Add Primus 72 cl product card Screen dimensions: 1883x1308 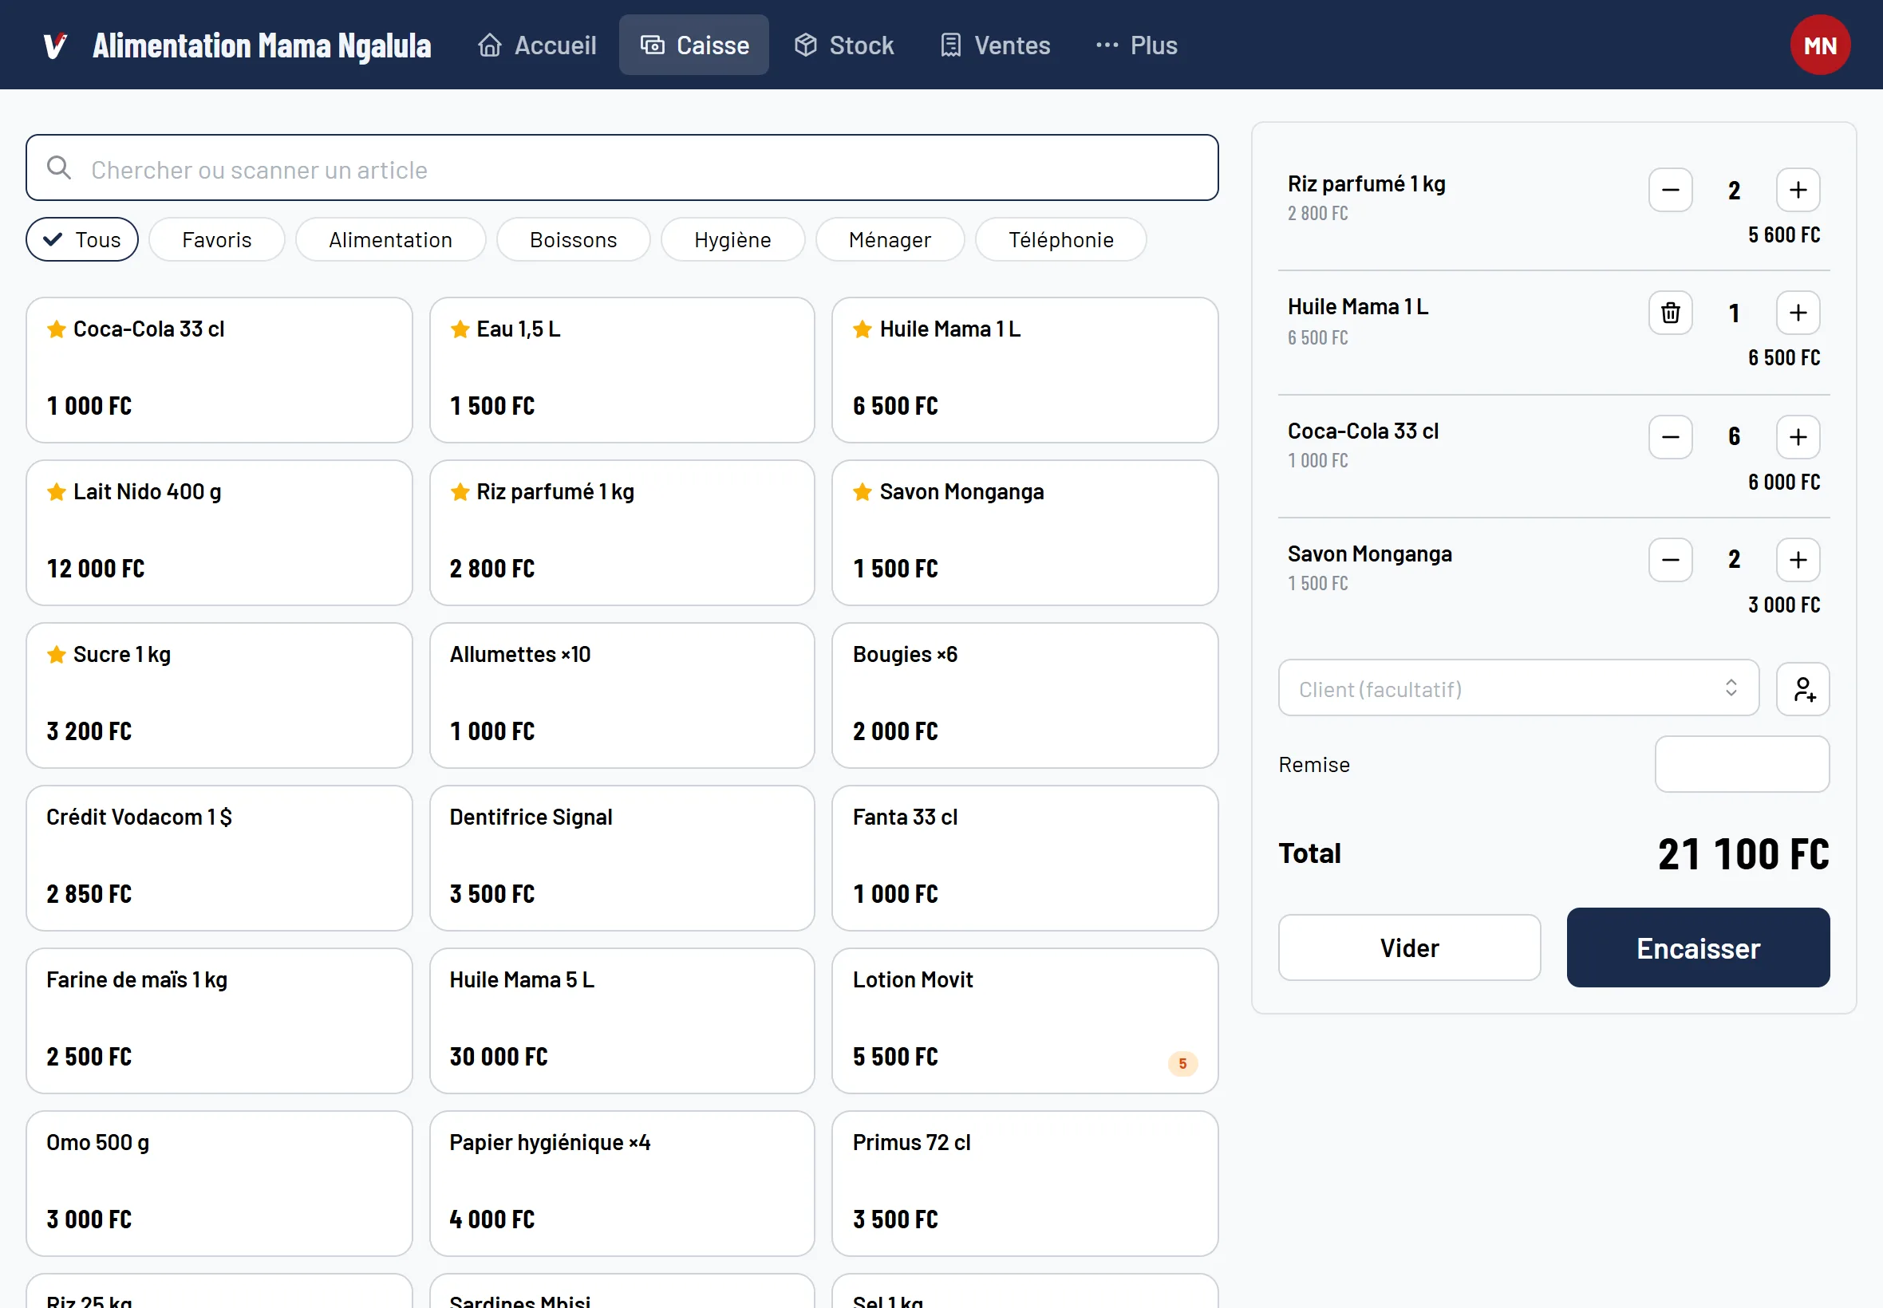point(1024,1184)
